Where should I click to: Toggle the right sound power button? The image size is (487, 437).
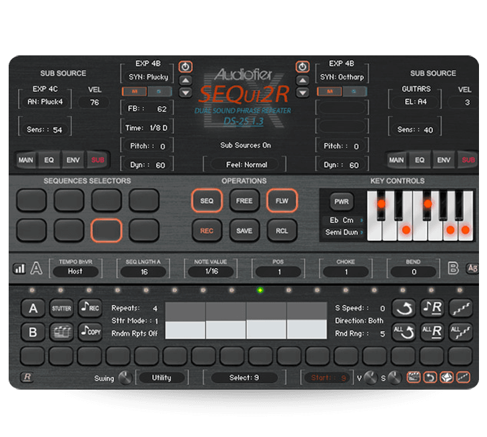(x=302, y=67)
